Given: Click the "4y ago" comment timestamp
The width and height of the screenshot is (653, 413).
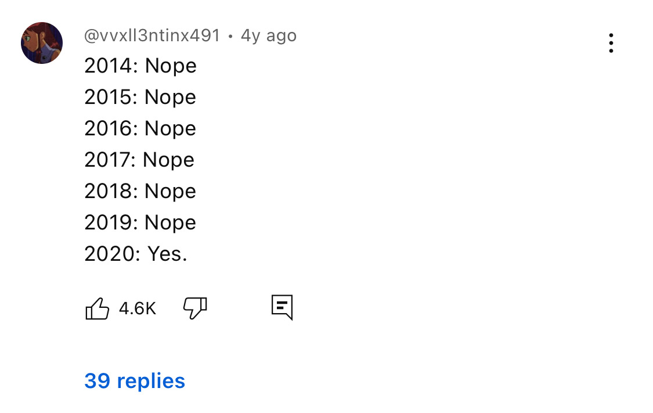Looking at the screenshot, I should (269, 36).
